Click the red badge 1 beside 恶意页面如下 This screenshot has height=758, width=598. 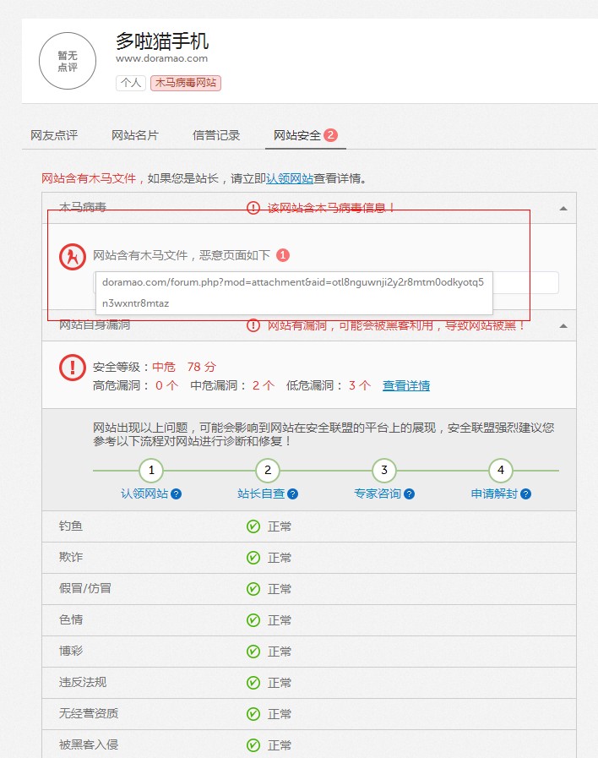coord(283,254)
